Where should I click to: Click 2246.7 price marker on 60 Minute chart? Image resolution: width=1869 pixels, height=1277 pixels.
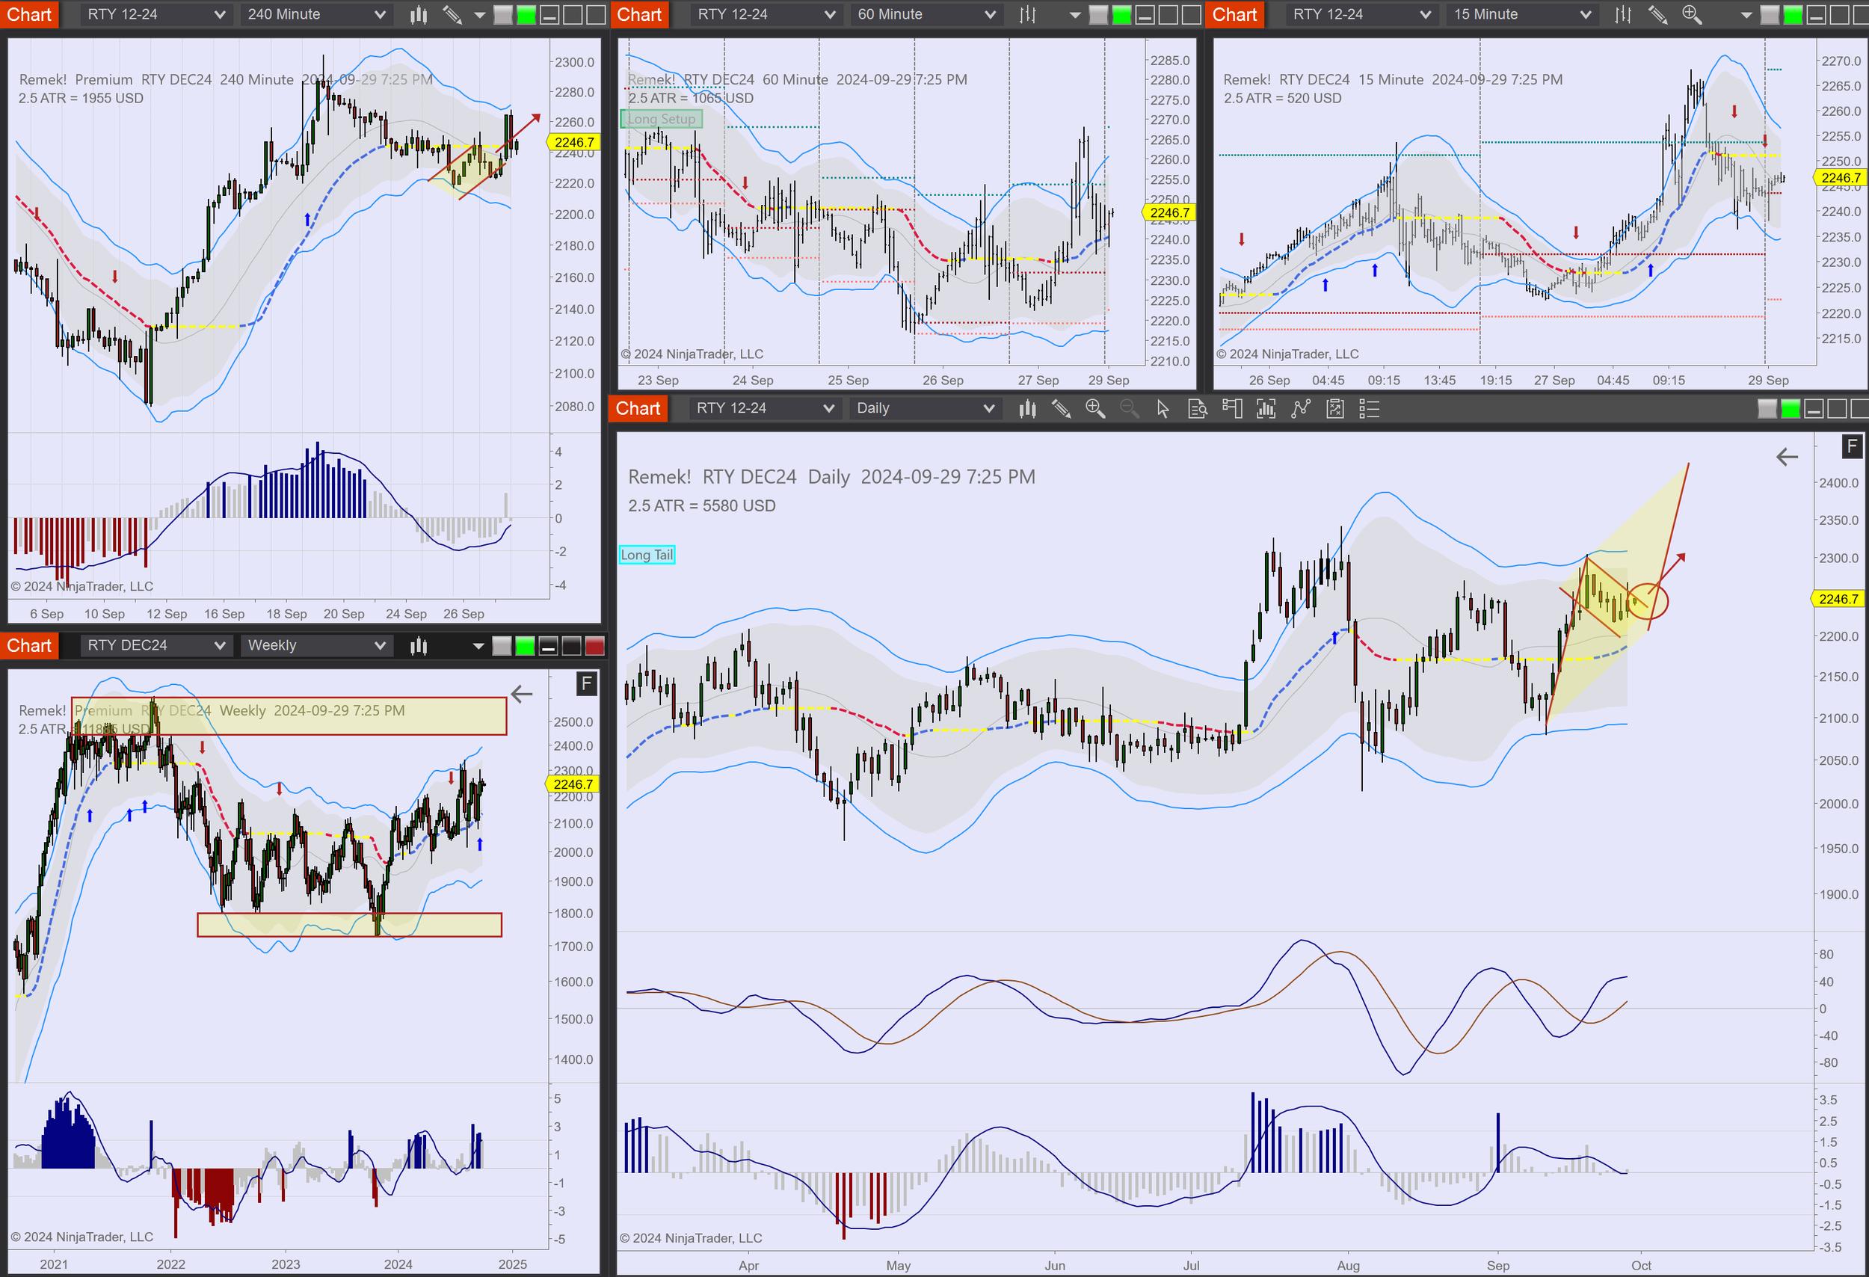pyautogui.click(x=1168, y=213)
